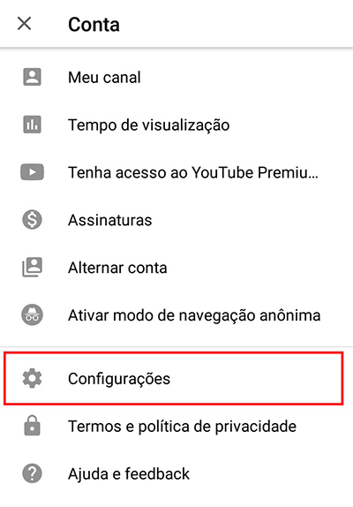The height and width of the screenshot is (507, 353).
Task: Click the YouTube Premium play icon
Action: coord(32,172)
